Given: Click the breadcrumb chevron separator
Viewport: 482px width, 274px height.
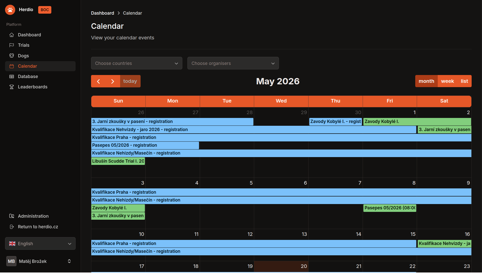Looking at the screenshot, I should tap(119, 13).
